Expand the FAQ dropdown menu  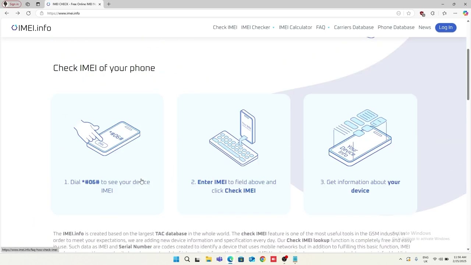tap(323, 28)
